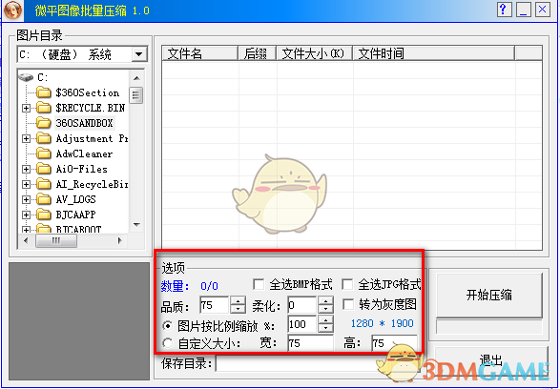Click the 高 height input field

tap(394, 343)
